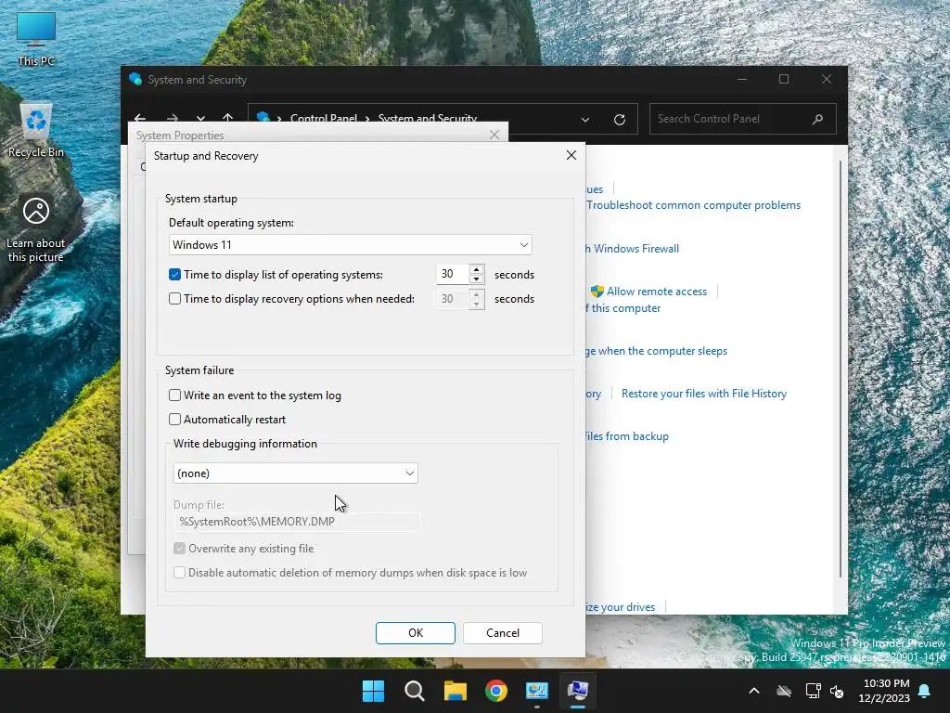Expand address bar history dropdown
950x713 pixels.
(585, 120)
